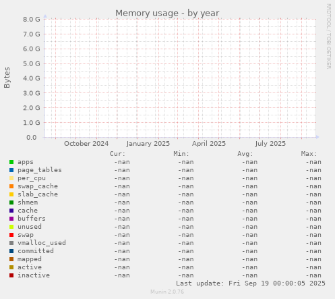Viewport: 335px width, 299px height.
Task: Click the dark blue cache swatch
Action: [11, 211]
